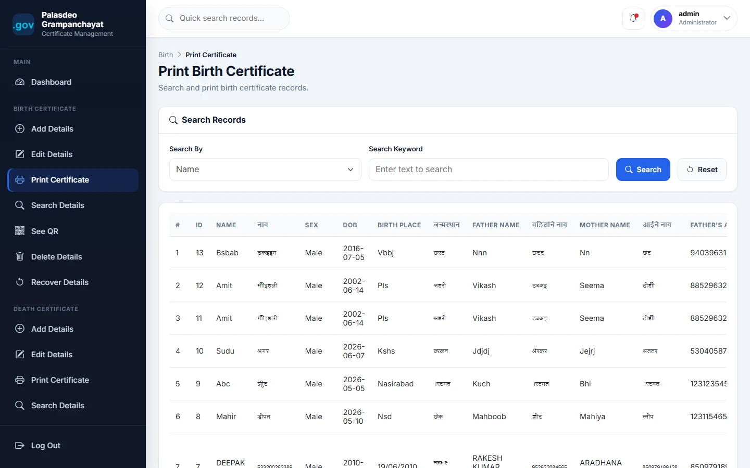Click the NAME column header

click(x=226, y=225)
